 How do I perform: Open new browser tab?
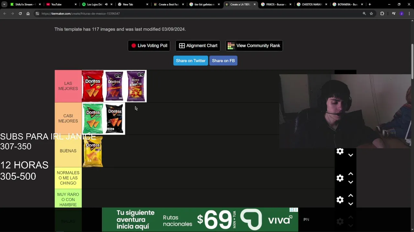(x=370, y=5)
